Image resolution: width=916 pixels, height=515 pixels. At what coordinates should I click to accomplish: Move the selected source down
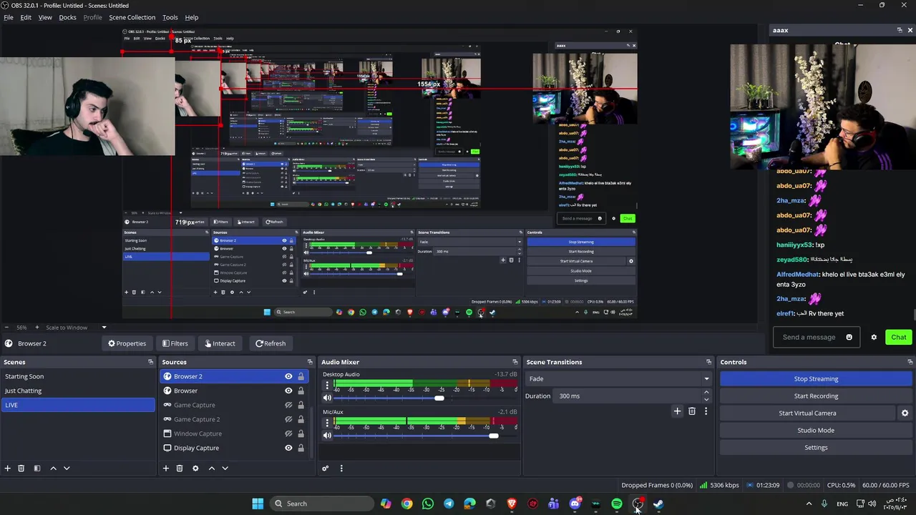point(225,468)
